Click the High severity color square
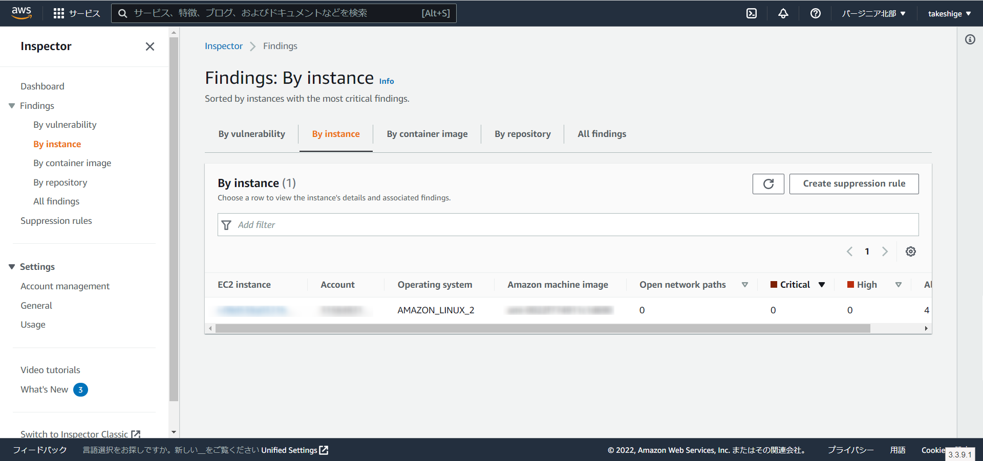This screenshot has height=461, width=983. [850, 285]
